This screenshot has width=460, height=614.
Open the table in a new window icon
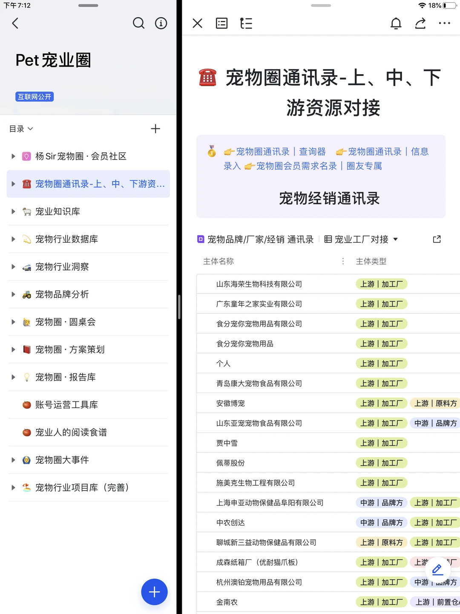[436, 239]
